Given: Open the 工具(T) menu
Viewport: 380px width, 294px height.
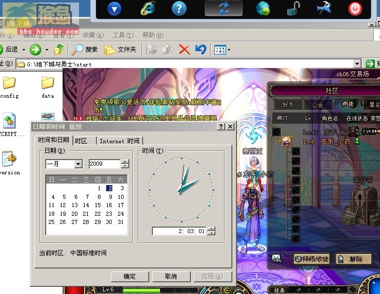Looking at the screenshot, I should coord(123,35).
